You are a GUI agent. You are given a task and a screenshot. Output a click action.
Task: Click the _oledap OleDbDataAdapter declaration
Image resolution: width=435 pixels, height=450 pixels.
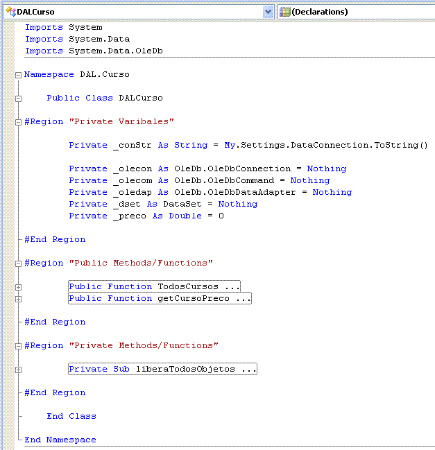click(210, 192)
